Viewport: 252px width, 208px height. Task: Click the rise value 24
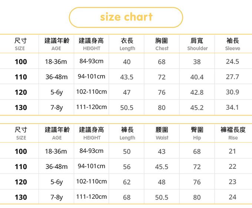pyautogui.click(x=232, y=197)
